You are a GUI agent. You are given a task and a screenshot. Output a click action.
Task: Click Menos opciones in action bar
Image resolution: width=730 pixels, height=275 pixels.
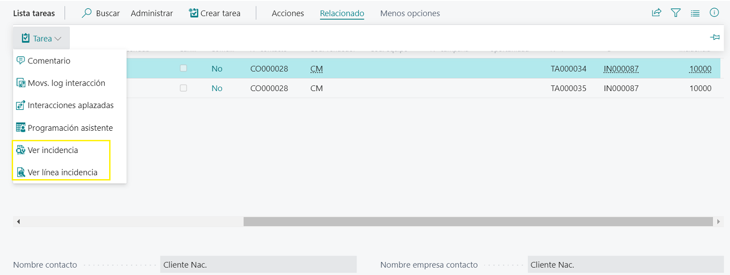point(410,14)
